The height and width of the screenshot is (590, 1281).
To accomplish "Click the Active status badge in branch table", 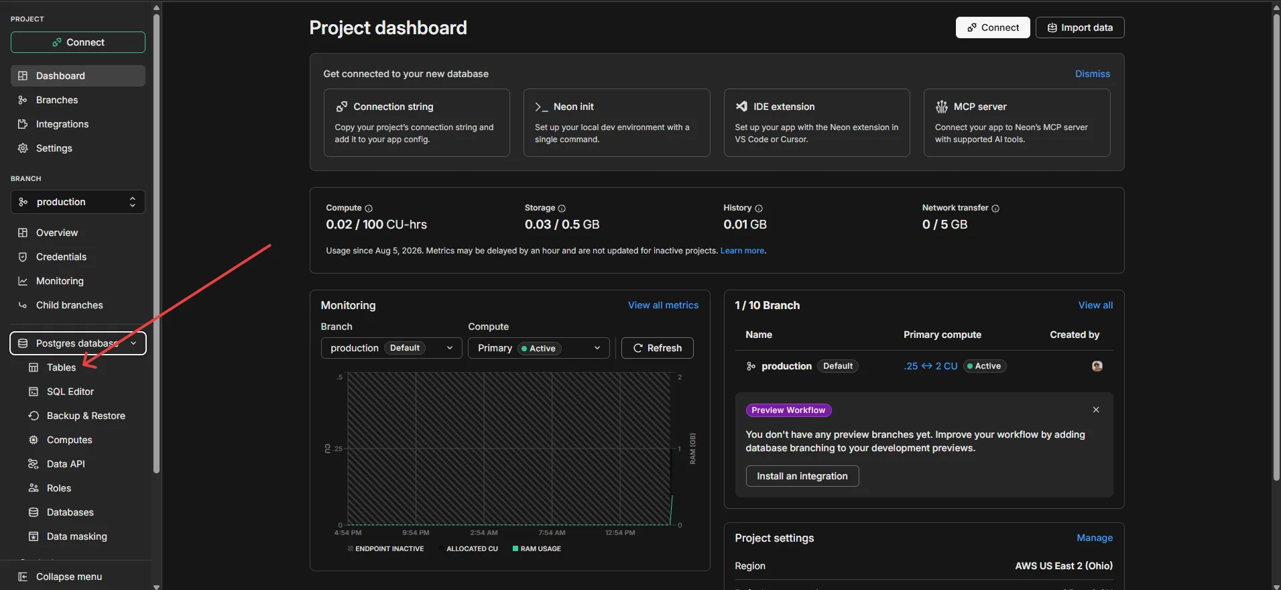I will (x=985, y=366).
